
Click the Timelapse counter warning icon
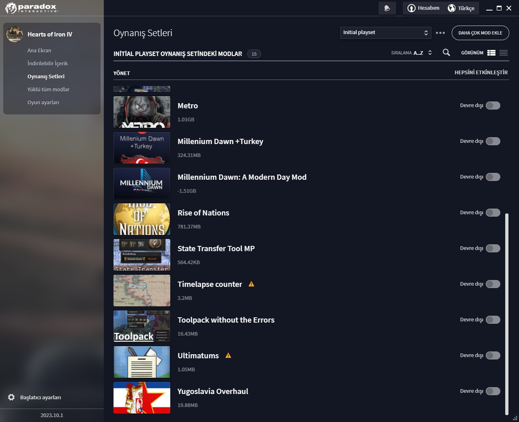251,284
